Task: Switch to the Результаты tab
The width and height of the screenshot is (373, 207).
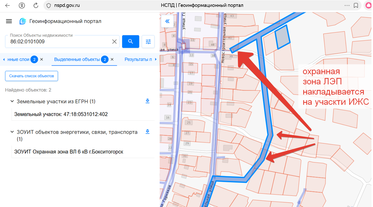Action: (138, 59)
